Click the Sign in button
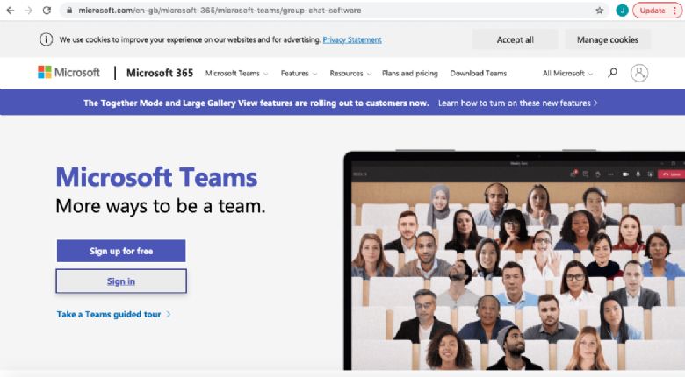Image resolution: width=685 pixels, height=377 pixels. pyautogui.click(x=121, y=281)
